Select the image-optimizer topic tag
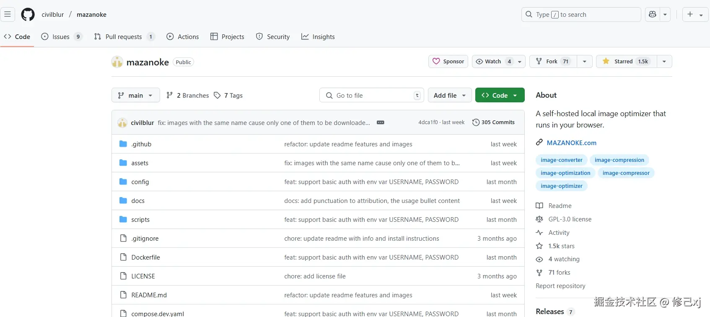 (561, 186)
